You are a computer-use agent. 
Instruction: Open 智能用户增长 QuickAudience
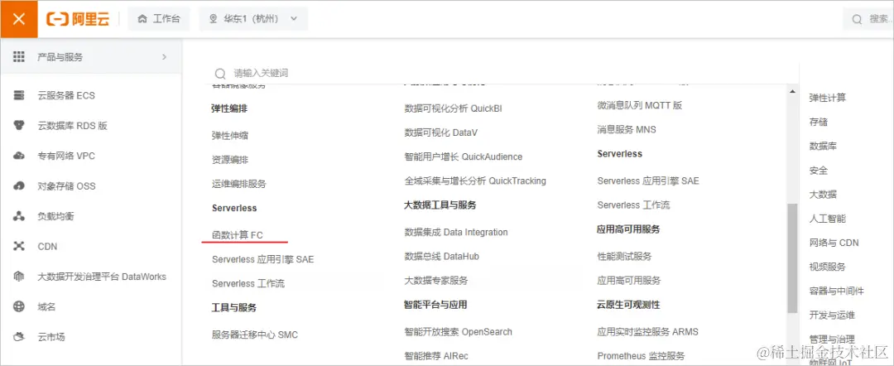(x=463, y=157)
